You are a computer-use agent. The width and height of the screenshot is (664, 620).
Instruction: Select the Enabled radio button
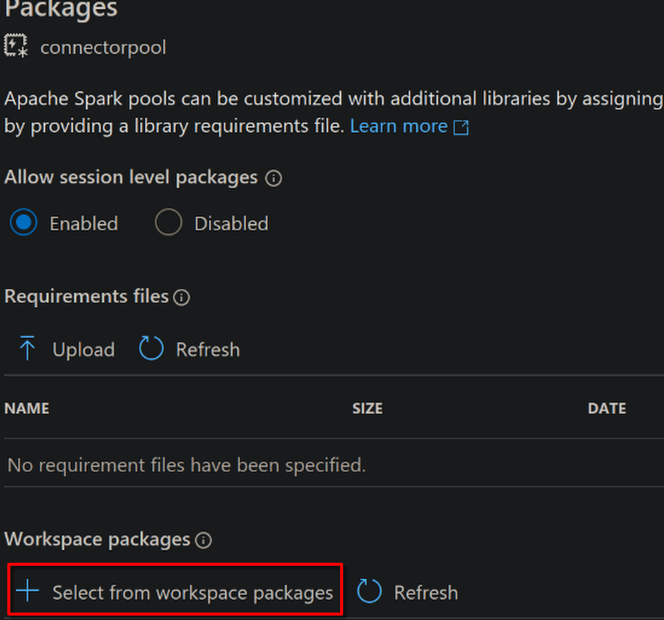click(x=23, y=222)
